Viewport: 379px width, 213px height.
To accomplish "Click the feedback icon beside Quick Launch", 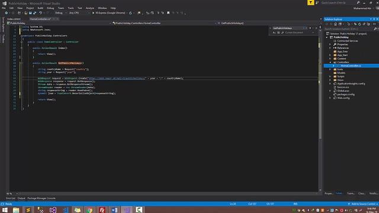I will click(x=317, y=2).
